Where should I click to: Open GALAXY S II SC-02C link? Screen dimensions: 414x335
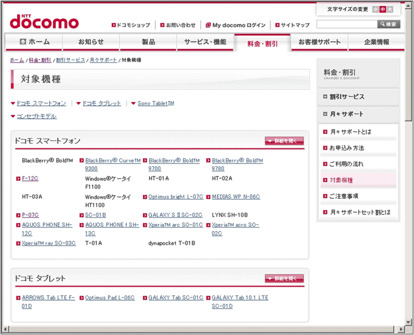(x=175, y=215)
